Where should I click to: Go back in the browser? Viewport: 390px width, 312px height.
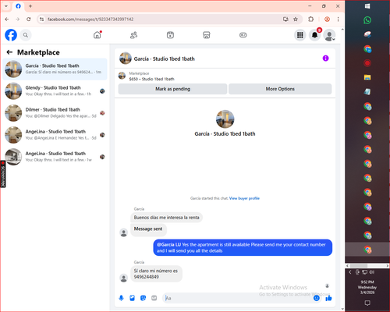[7, 19]
